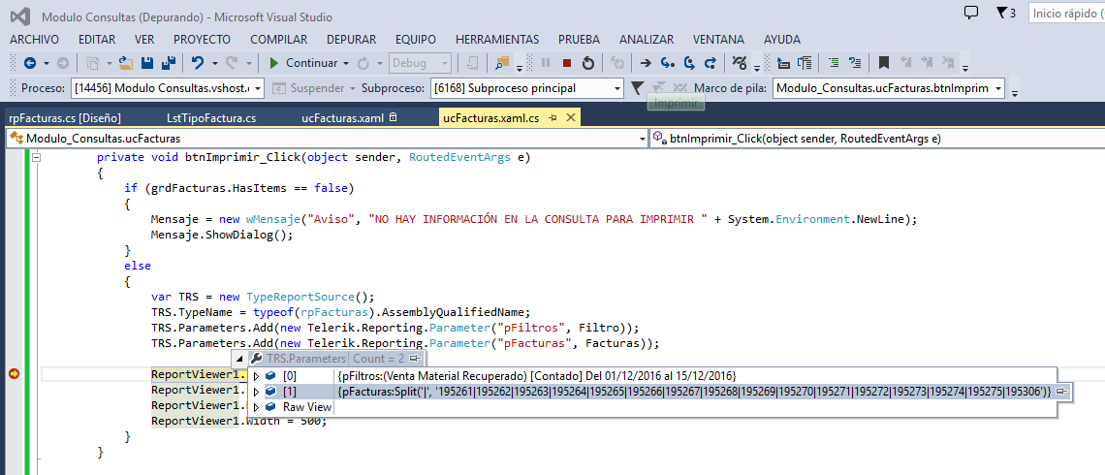The width and height of the screenshot is (1105, 475).
Task: Uncomment the selected lines icon
Action: [855, 63]
